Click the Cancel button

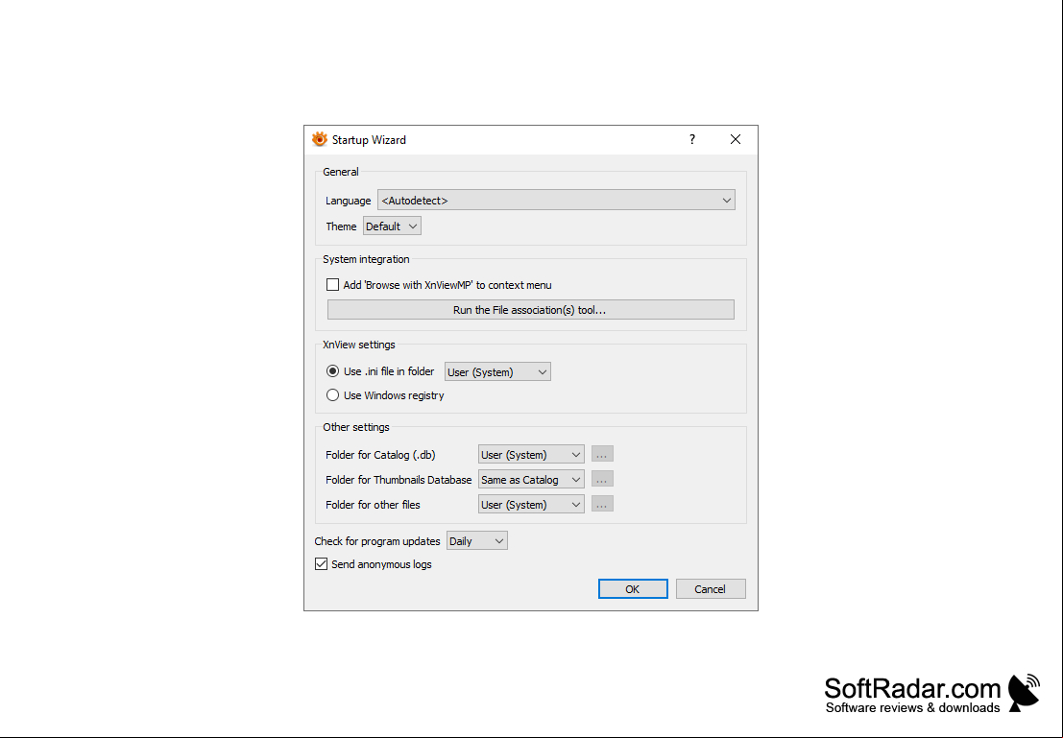tap(711, 589)
